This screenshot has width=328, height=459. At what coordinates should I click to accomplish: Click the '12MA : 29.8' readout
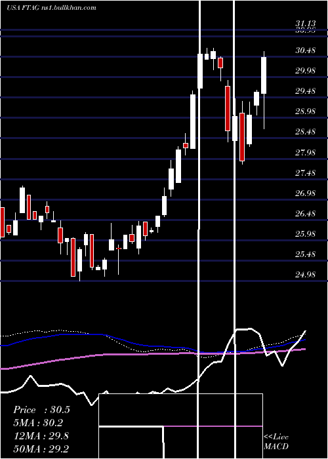coord(41,436)
